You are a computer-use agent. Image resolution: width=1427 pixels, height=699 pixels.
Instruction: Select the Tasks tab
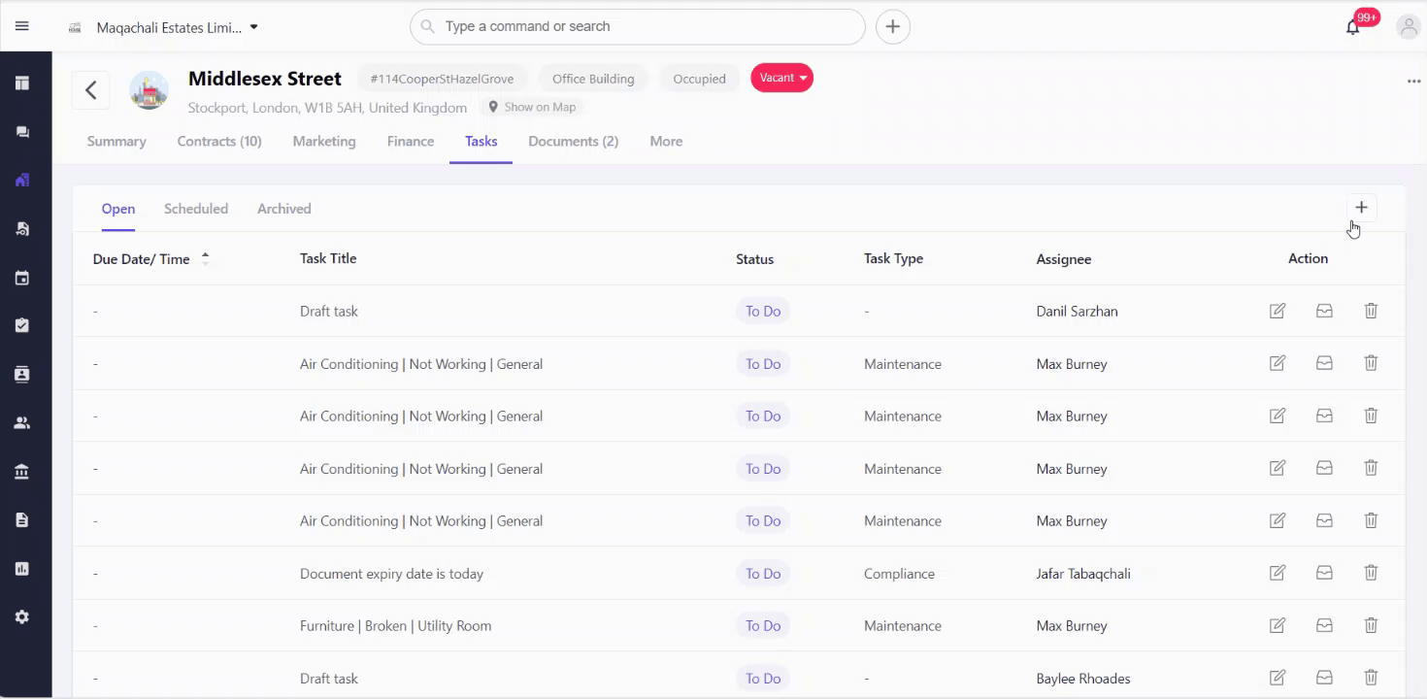click(x=481, y=142)
